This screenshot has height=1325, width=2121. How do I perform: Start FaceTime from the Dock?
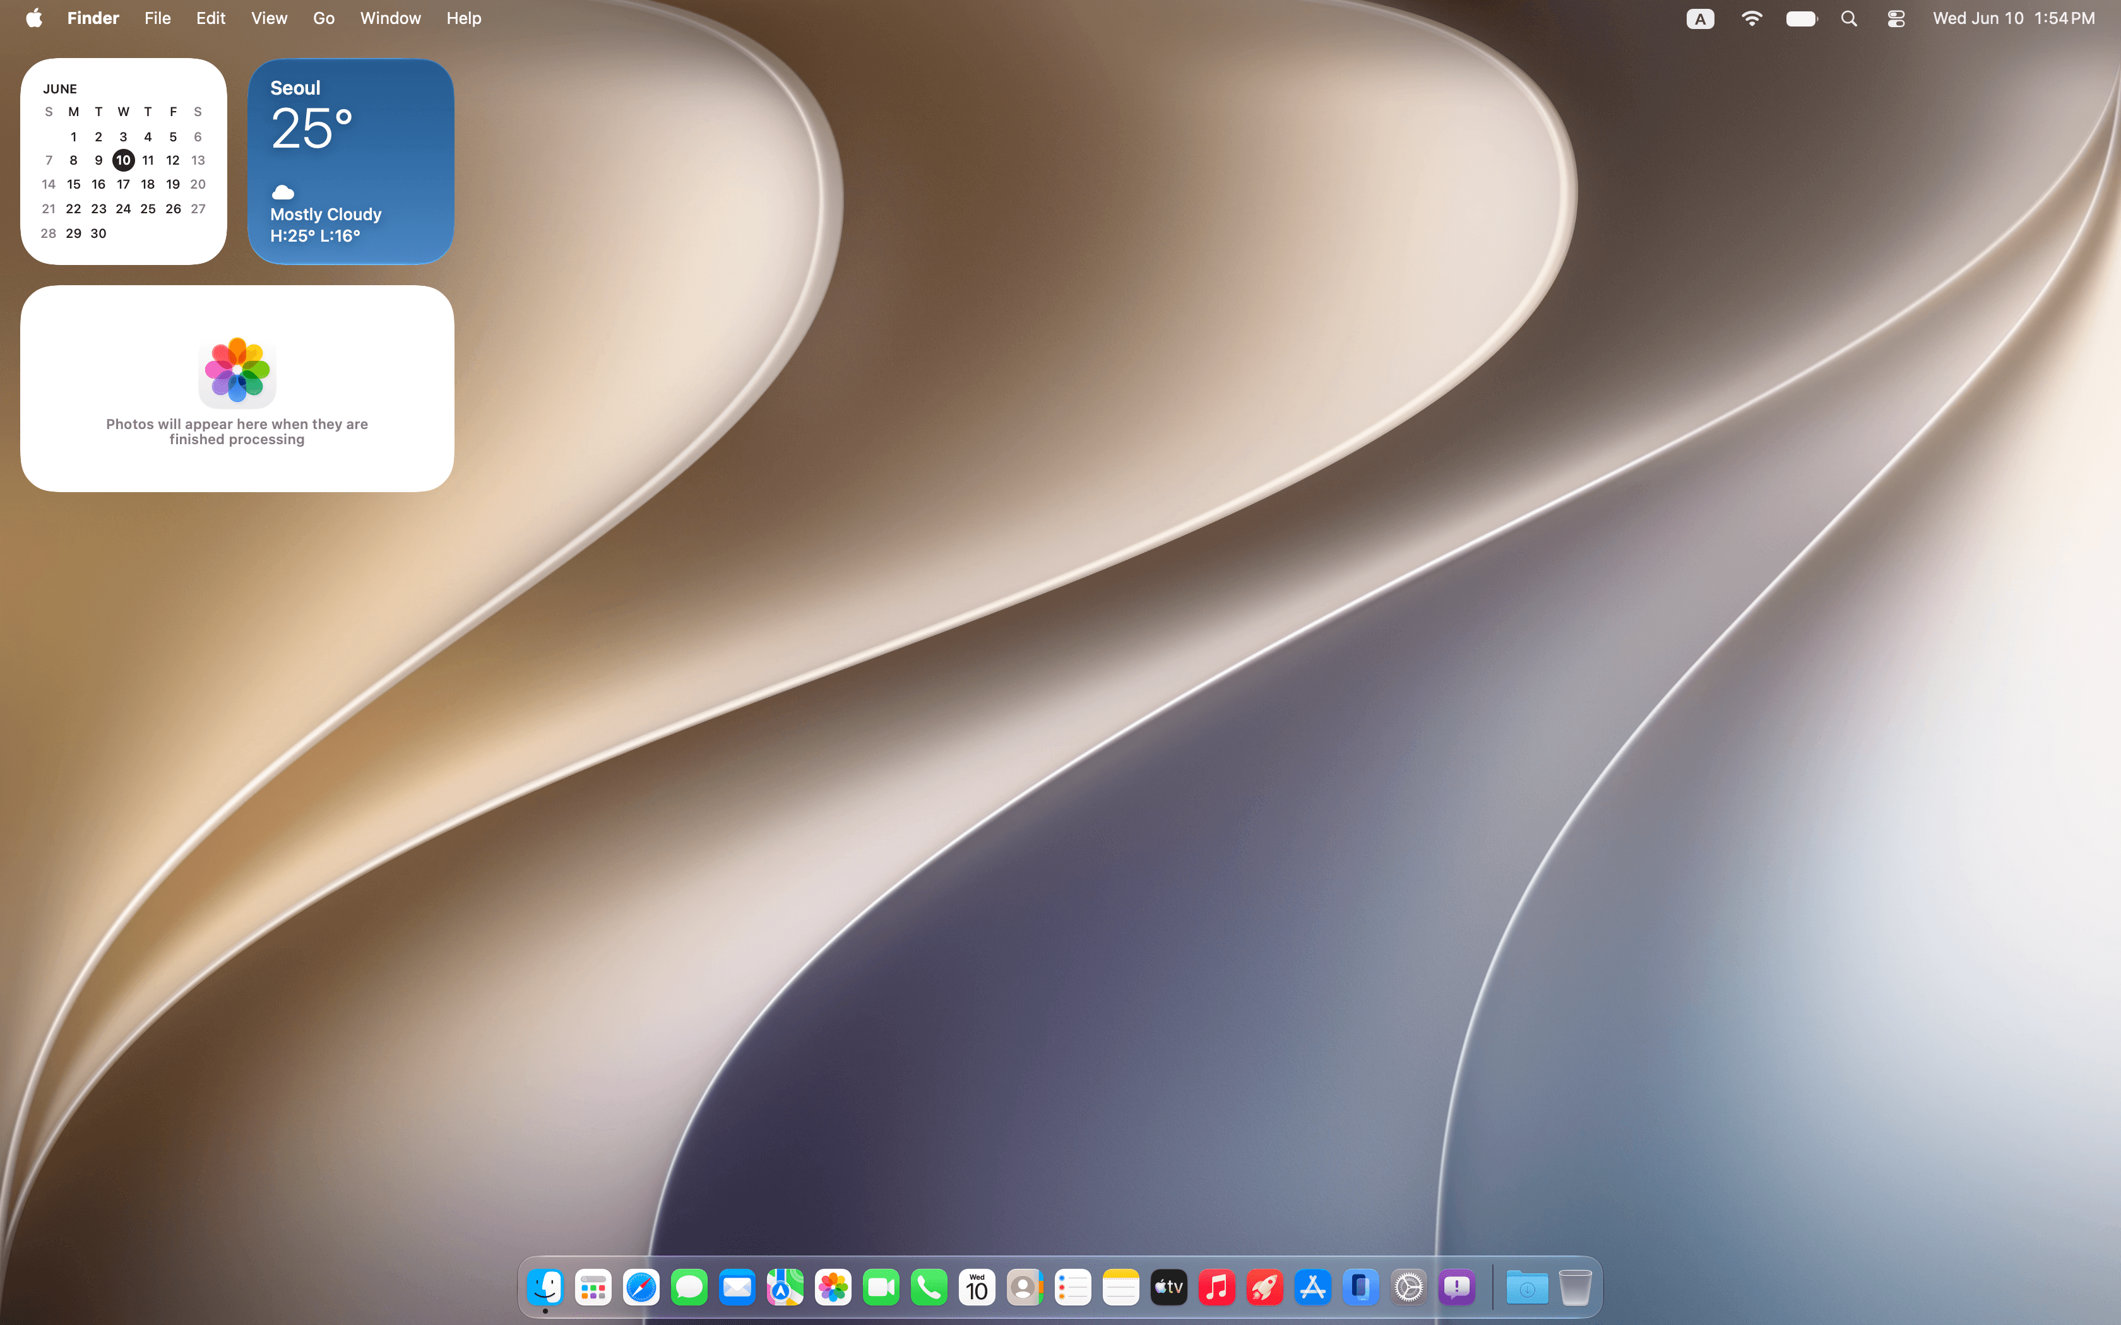881,1287
